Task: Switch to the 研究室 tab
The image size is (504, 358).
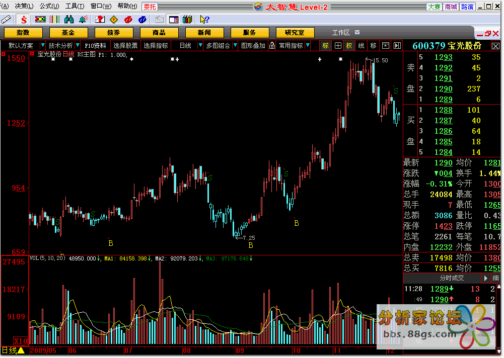Action: pos(295,32)
